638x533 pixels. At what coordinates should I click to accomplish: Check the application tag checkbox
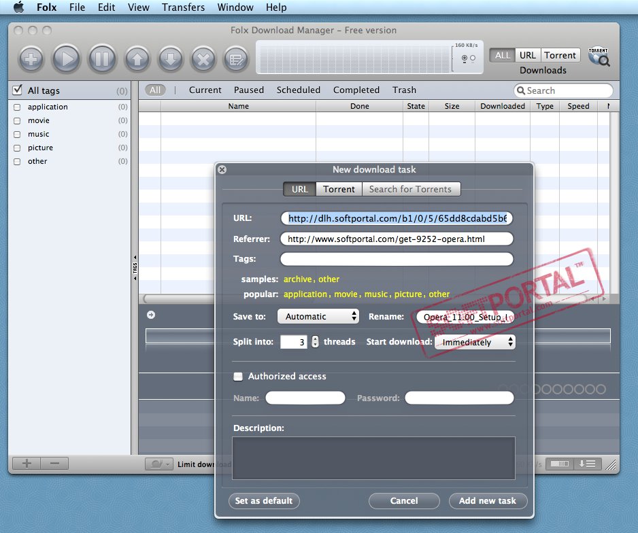pyautogui.click(x=17, y=107)
